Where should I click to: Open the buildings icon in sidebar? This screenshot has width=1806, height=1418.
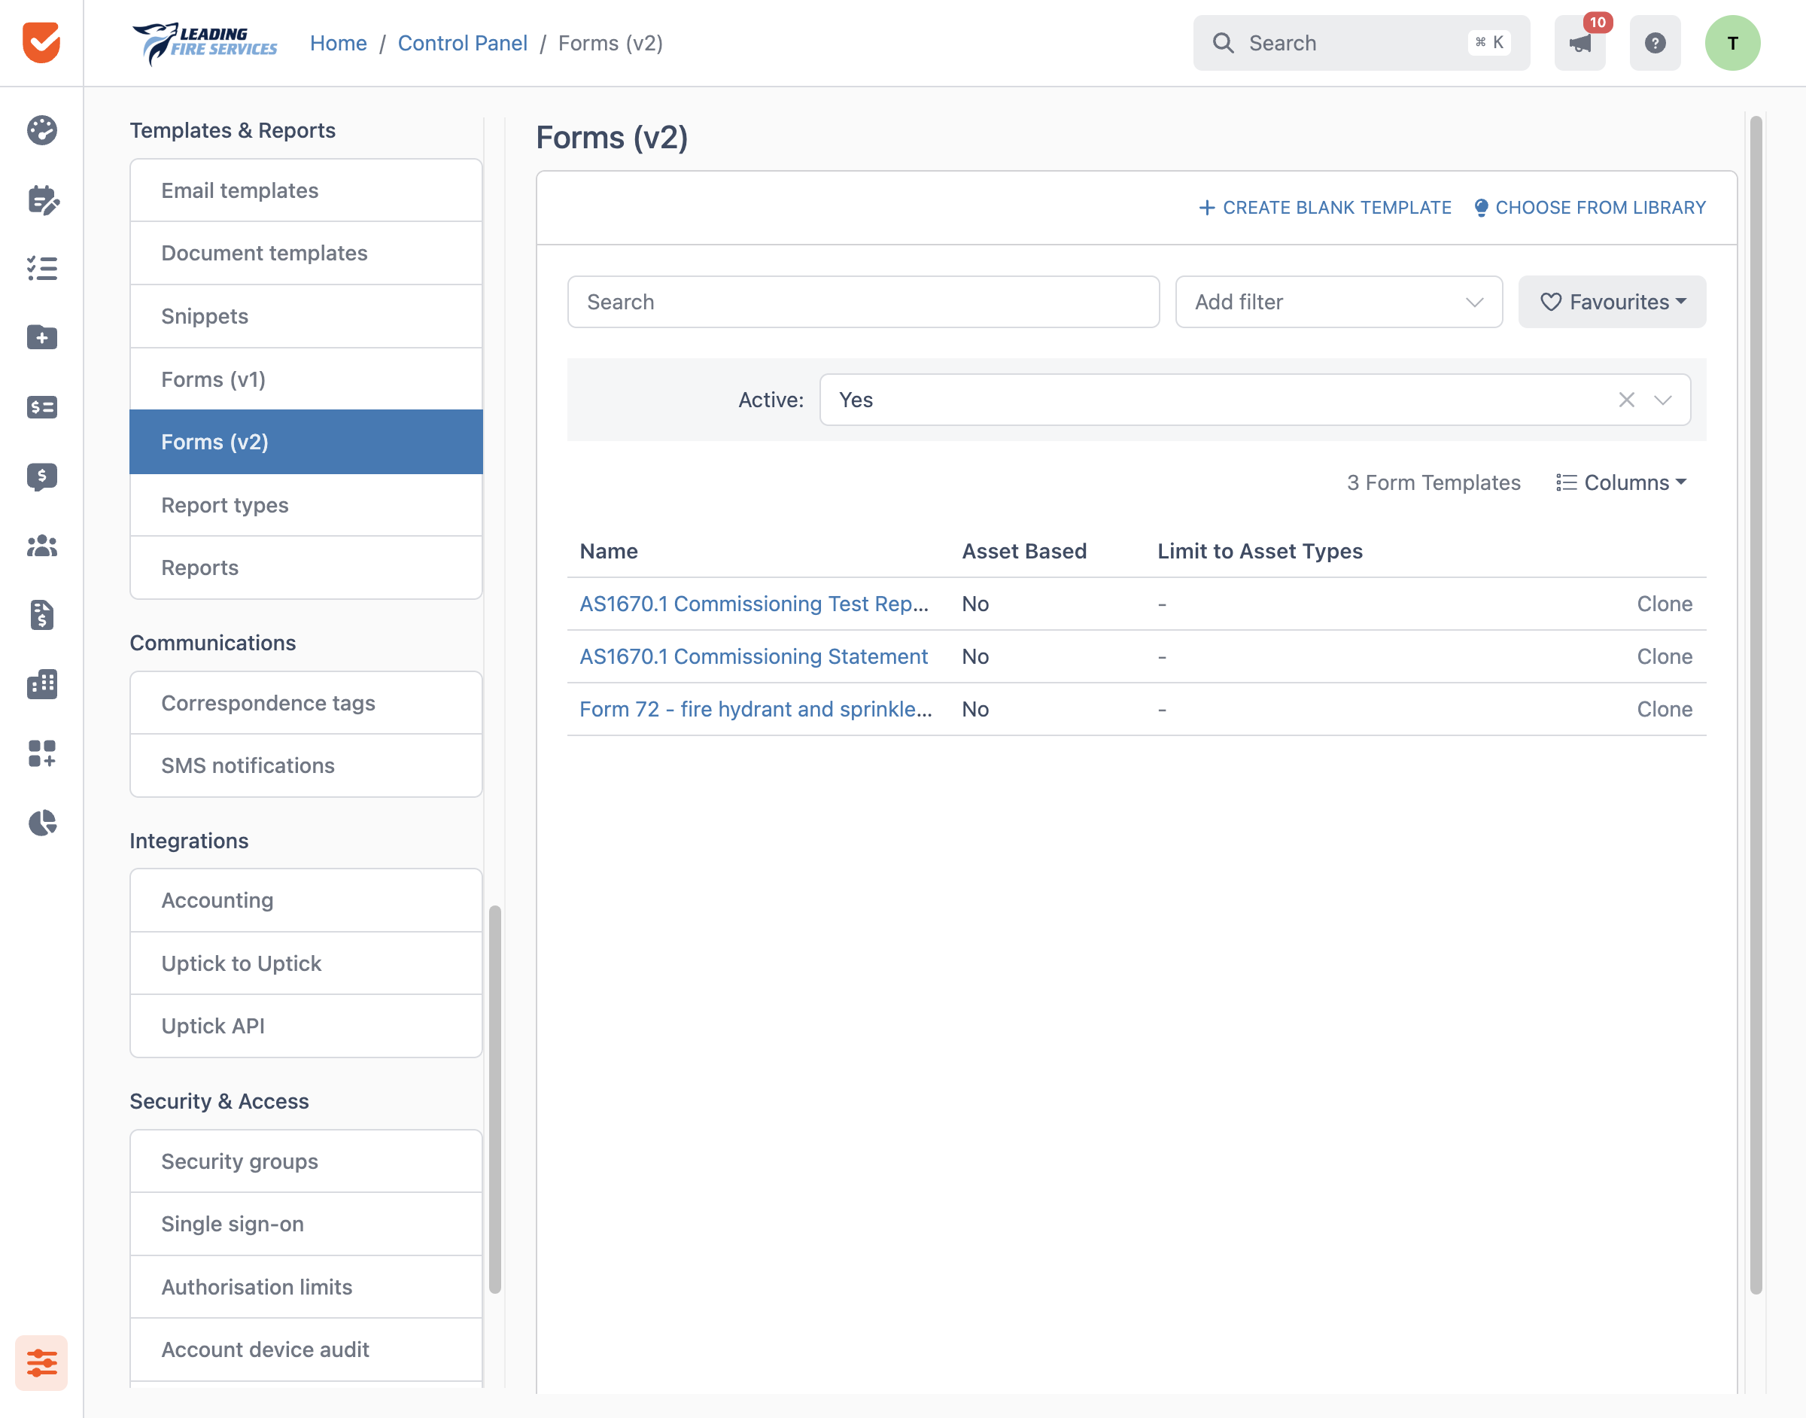coord(41,684)
